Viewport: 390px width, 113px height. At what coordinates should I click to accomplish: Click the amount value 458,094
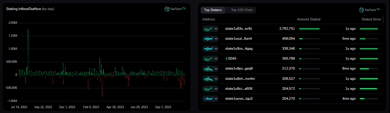[x=288, y=39]
